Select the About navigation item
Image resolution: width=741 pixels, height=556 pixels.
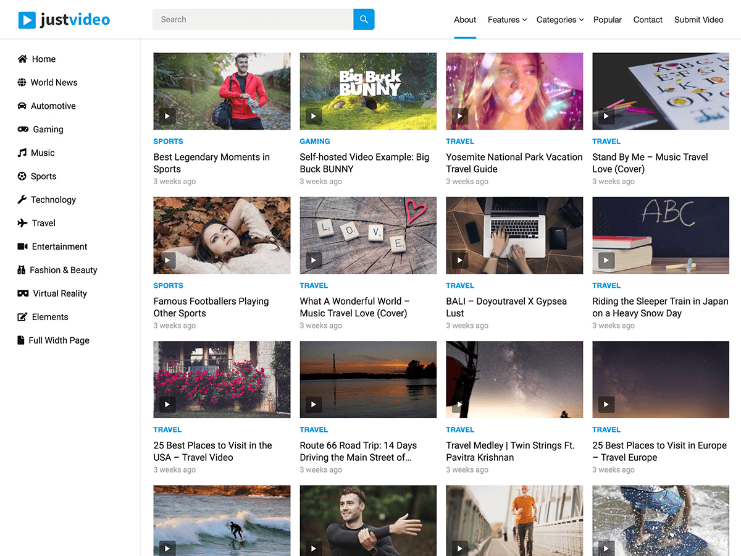click(x=465, y=19)
